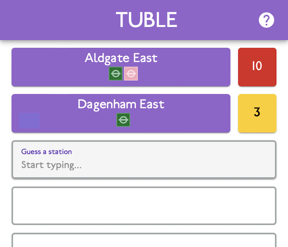
Task: Focus the Guess a station input field
Action: [x=144, y=160]
